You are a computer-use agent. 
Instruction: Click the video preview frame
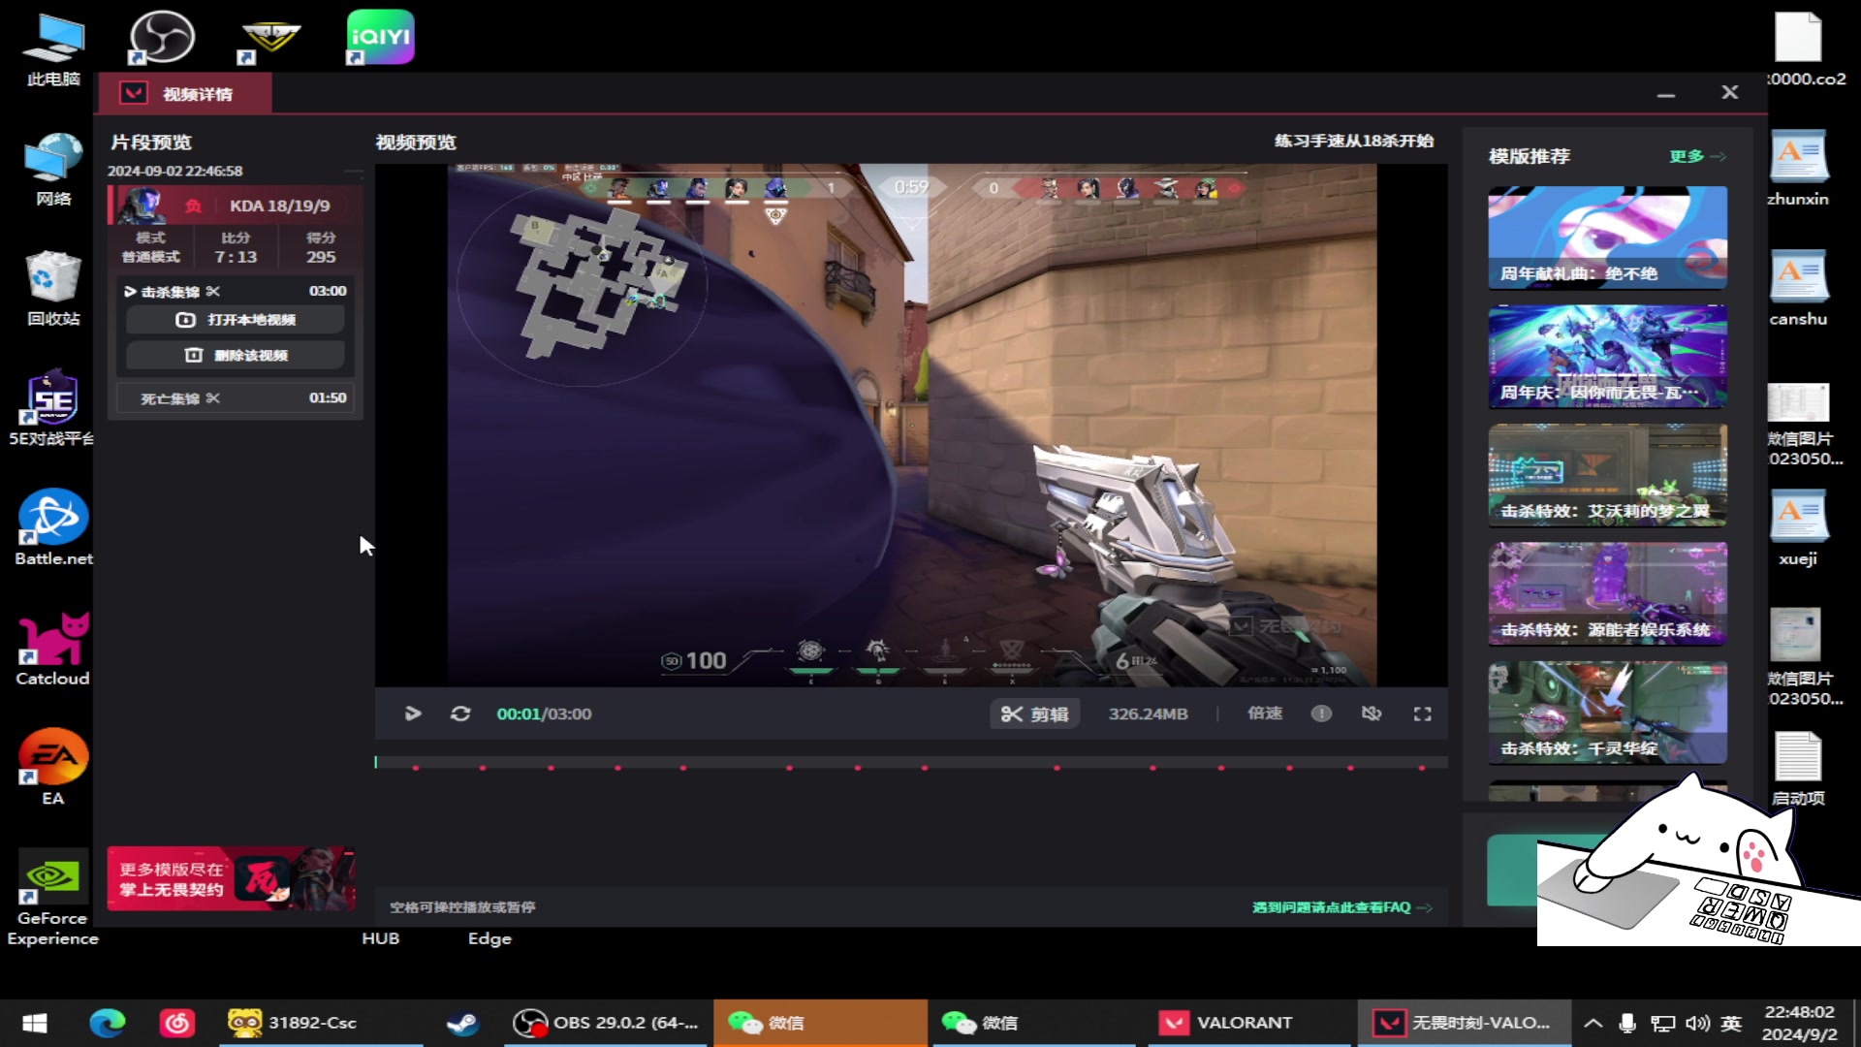pos(911,425)
